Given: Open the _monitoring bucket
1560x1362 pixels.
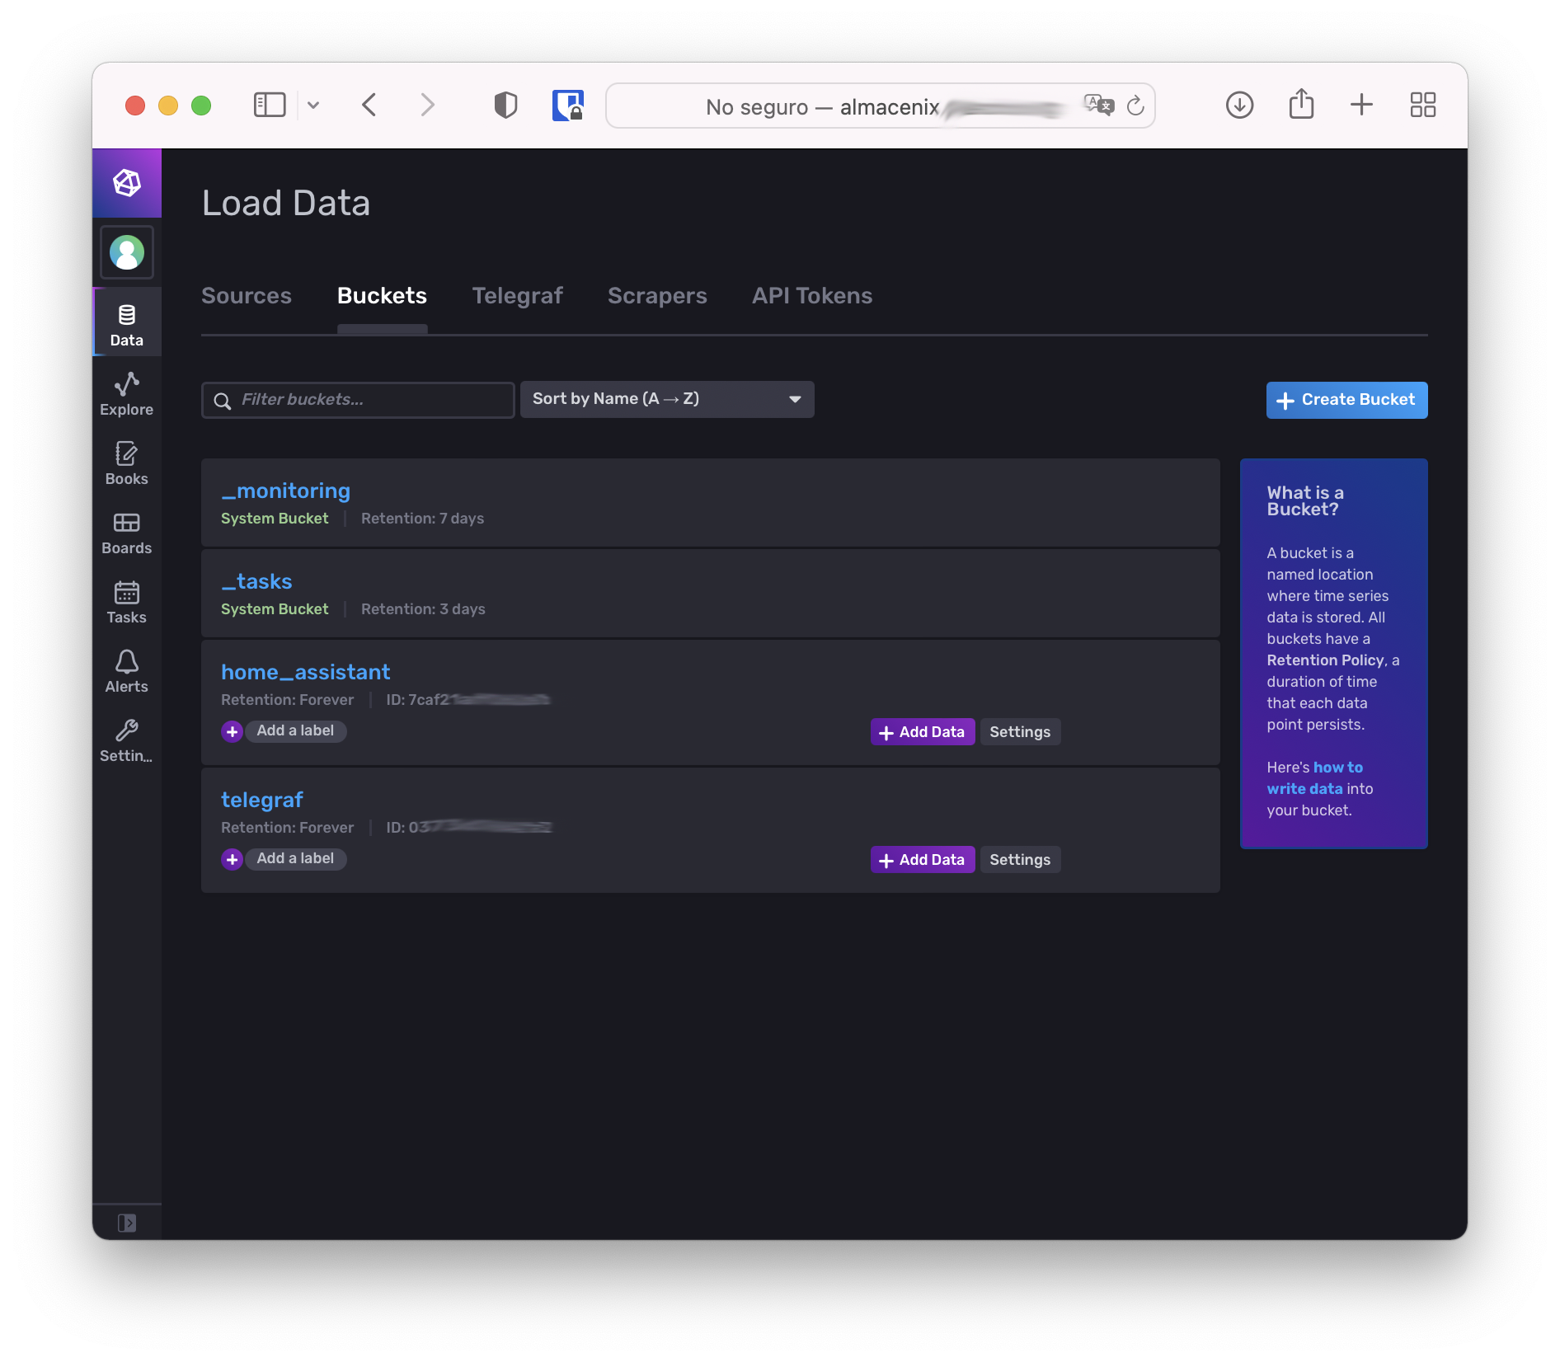Looking at the screenshot, I should (285, 491).
